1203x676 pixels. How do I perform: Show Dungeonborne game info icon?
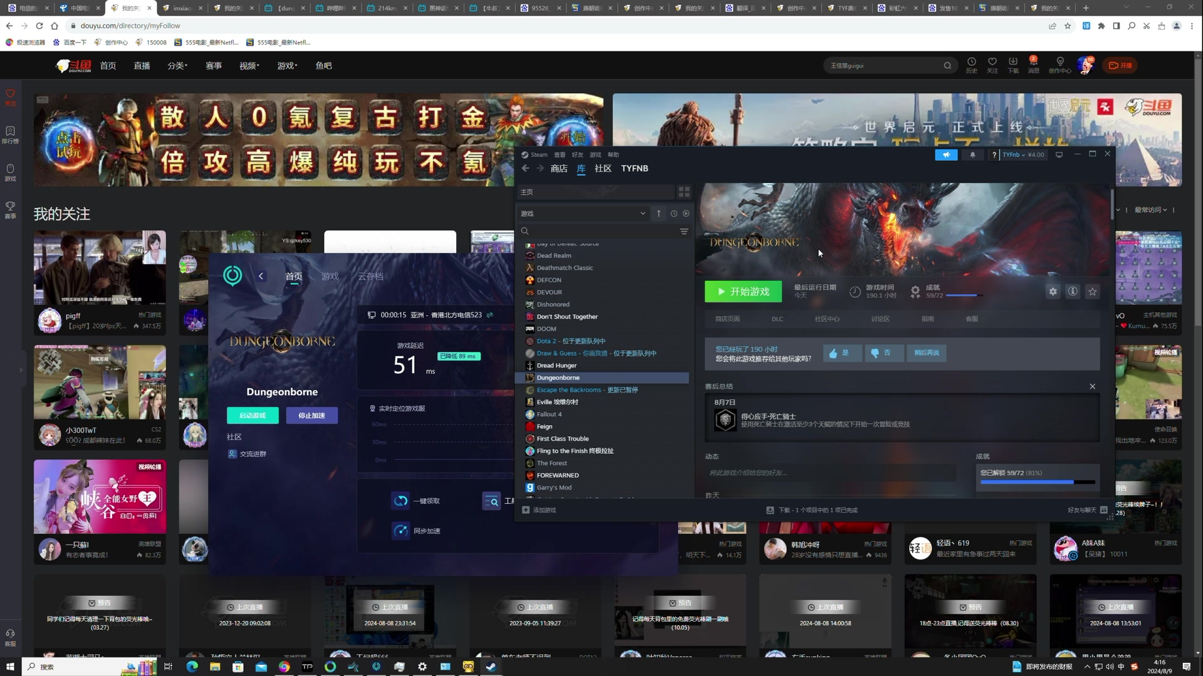pos(1073,292)
